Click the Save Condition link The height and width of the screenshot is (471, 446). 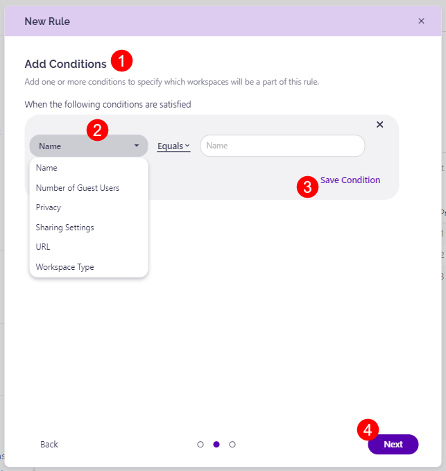tap(350, 180)
